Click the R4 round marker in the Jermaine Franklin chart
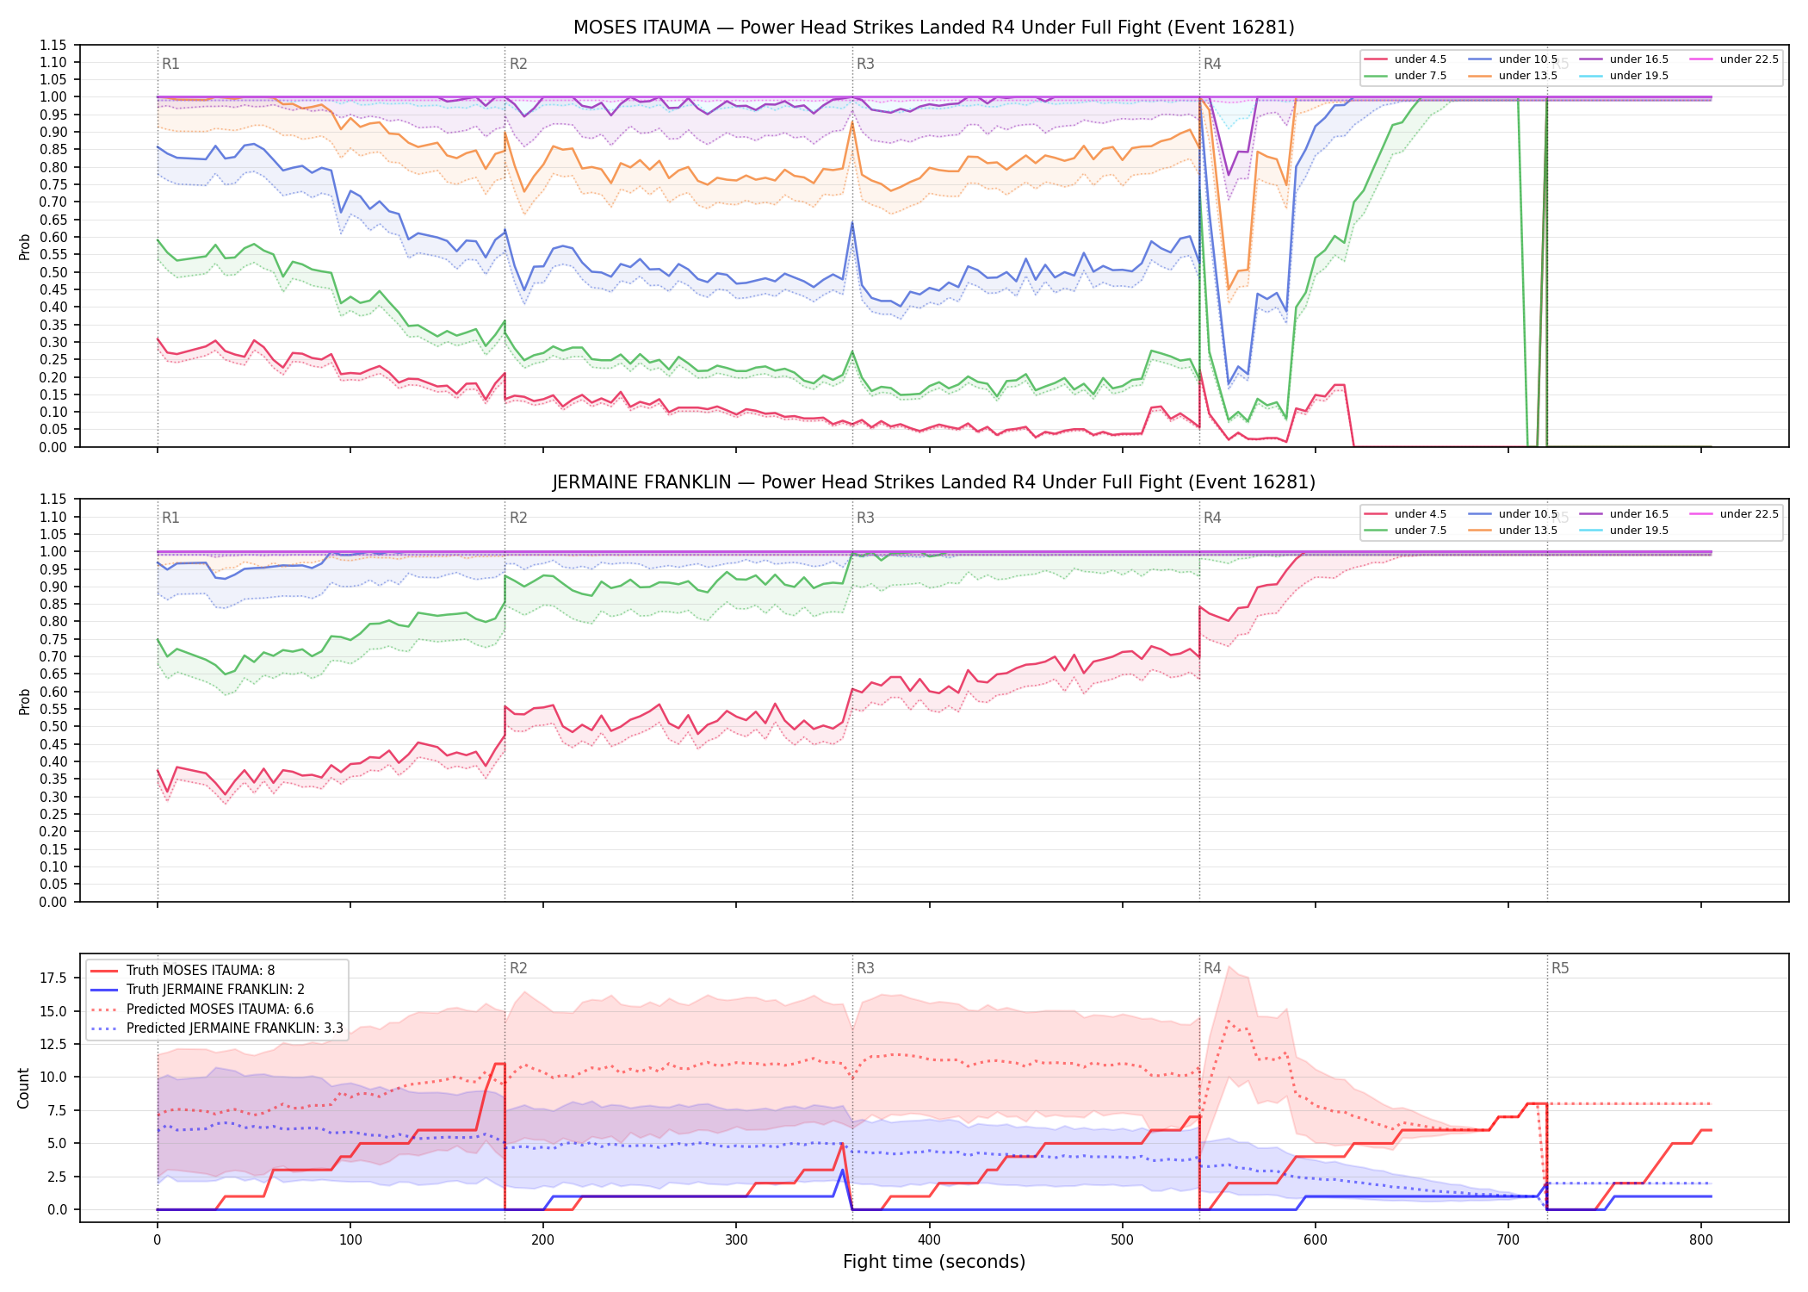 click(1212, 518)
